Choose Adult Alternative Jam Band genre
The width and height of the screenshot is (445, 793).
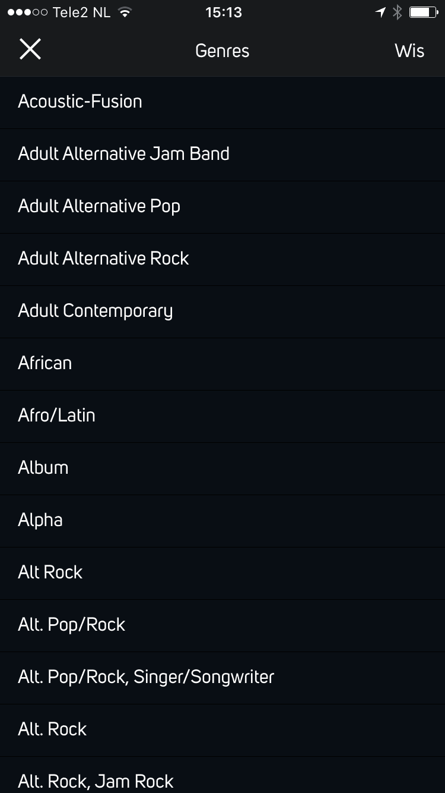point(223,155)
